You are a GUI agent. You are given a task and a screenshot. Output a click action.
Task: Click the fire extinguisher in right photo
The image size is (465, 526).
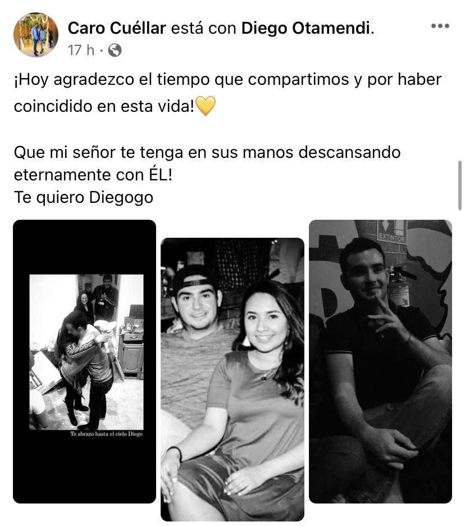[x=400, y=286]
